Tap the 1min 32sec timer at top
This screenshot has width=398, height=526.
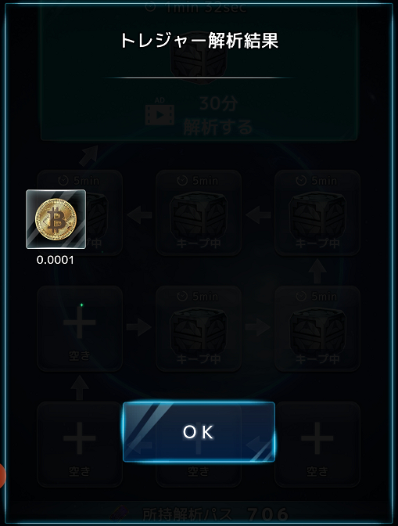click(198, 7)
